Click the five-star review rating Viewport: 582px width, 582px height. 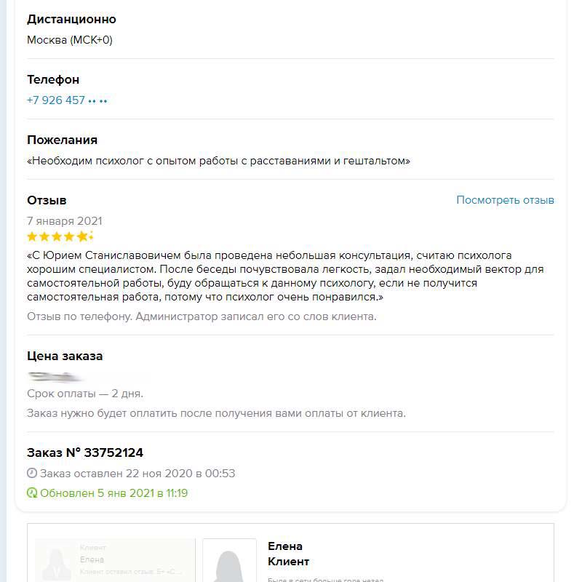pos(60,236)
